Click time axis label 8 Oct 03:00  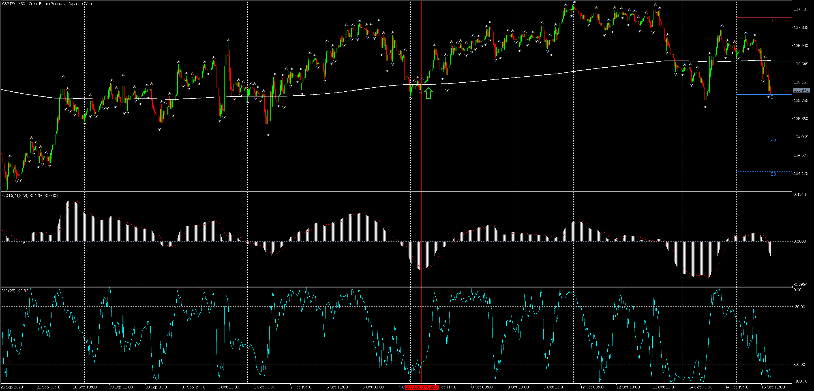coord(482,387)
